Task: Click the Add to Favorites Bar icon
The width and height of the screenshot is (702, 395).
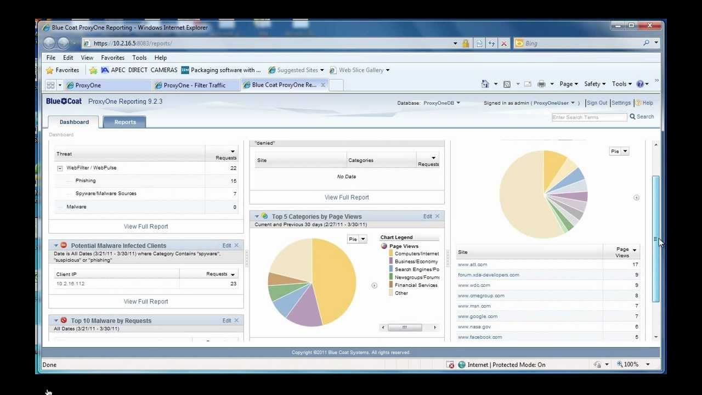Action: click(93, 70)
